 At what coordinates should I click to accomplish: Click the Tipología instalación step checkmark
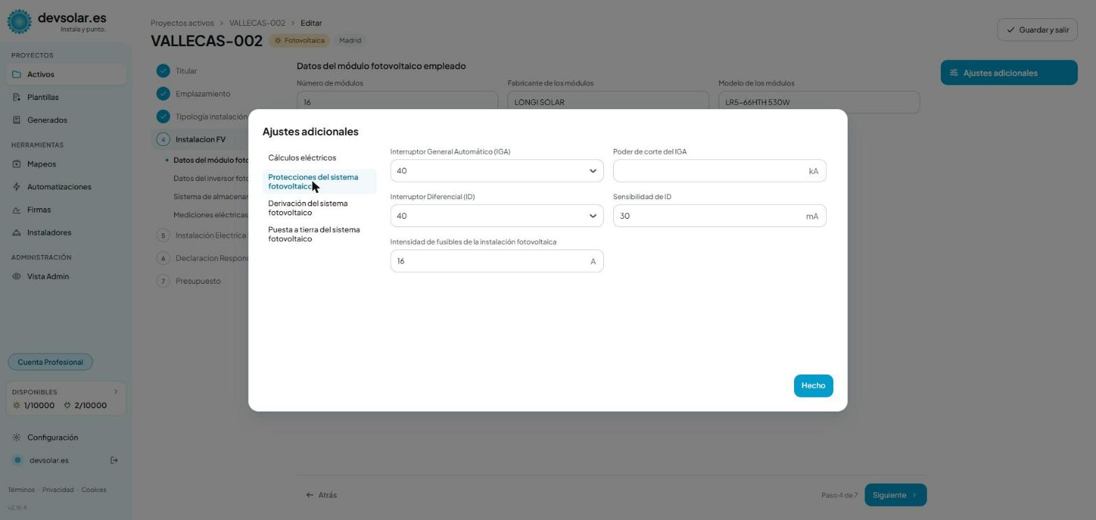coord(163,117)
